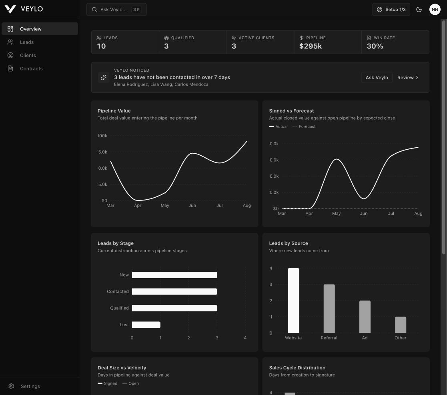Open the Contracts page
447x395 pixels.
40,68
